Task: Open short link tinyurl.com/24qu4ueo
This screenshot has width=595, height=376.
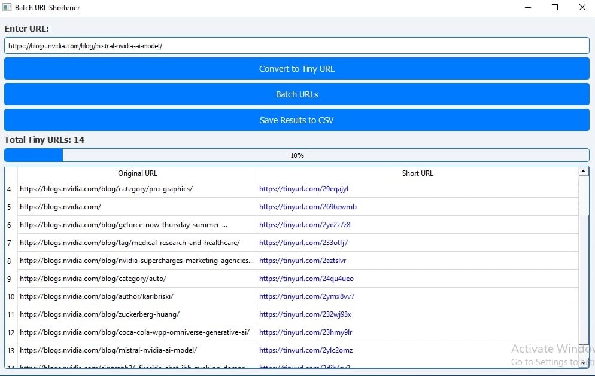Action: point(306,279)
